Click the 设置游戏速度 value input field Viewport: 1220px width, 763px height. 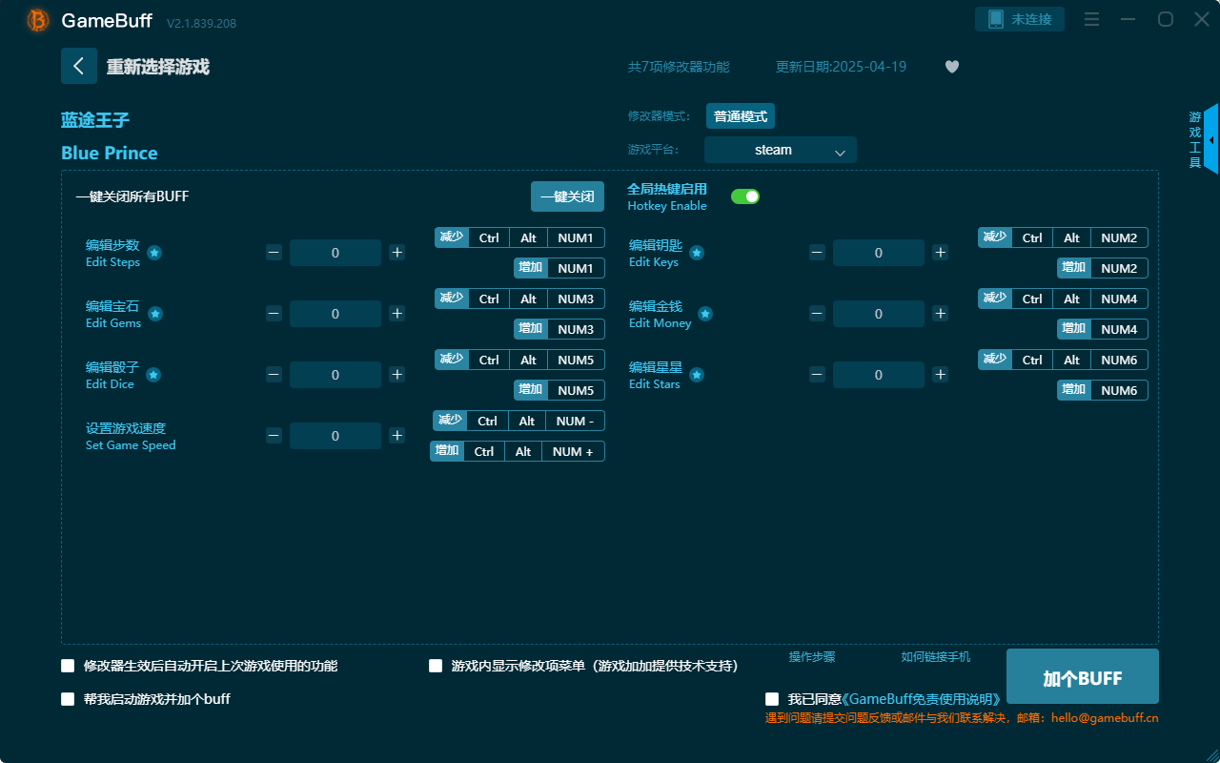(x=335, y=435)
